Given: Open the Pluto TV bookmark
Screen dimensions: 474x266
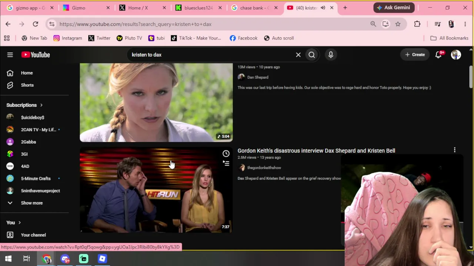Looking at the screenshot, I should pyautogui.click(x=129, y=38).
